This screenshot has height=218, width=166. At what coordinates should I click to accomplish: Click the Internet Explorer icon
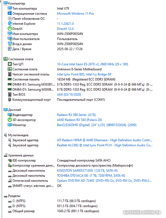click(x=10, y=24)
